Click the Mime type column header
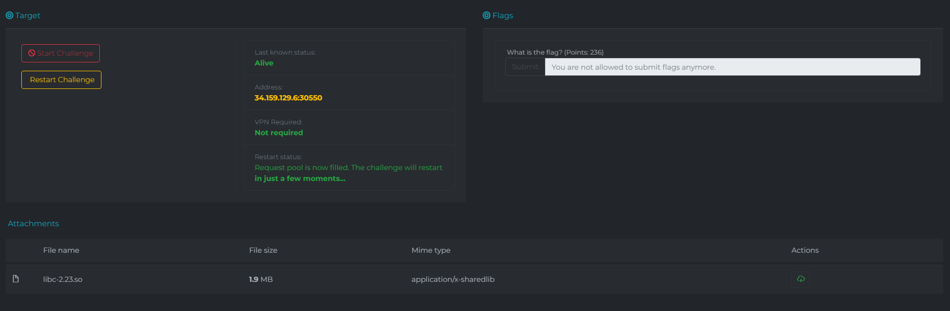The image size is (950, 311). 431,250
